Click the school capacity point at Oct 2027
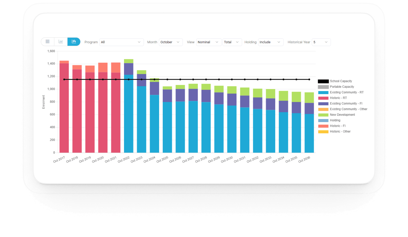Viewport: 408px width, 237px height. pyautogui.click(x=193, y=80)
